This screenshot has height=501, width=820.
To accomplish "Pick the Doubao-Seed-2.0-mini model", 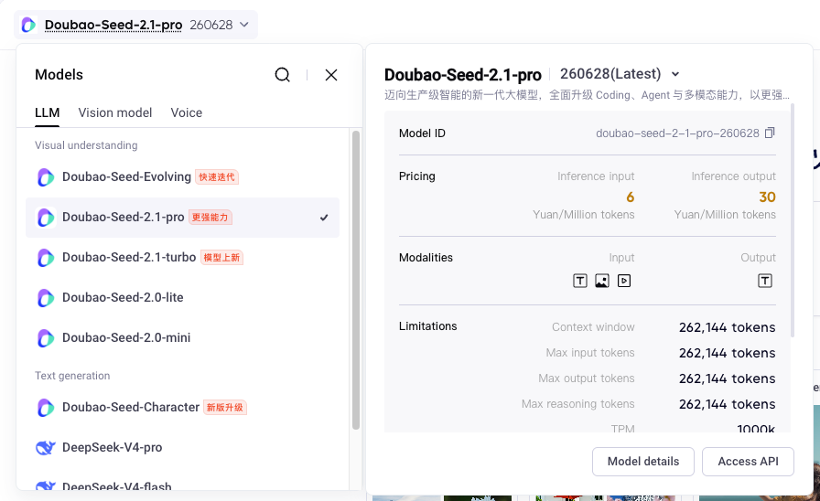I will click(x=182, y=338).
